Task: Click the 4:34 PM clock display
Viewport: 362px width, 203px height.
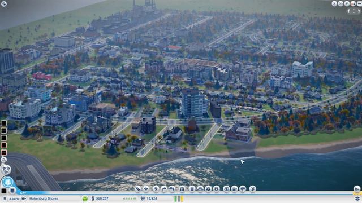Action: pos(14,198)
